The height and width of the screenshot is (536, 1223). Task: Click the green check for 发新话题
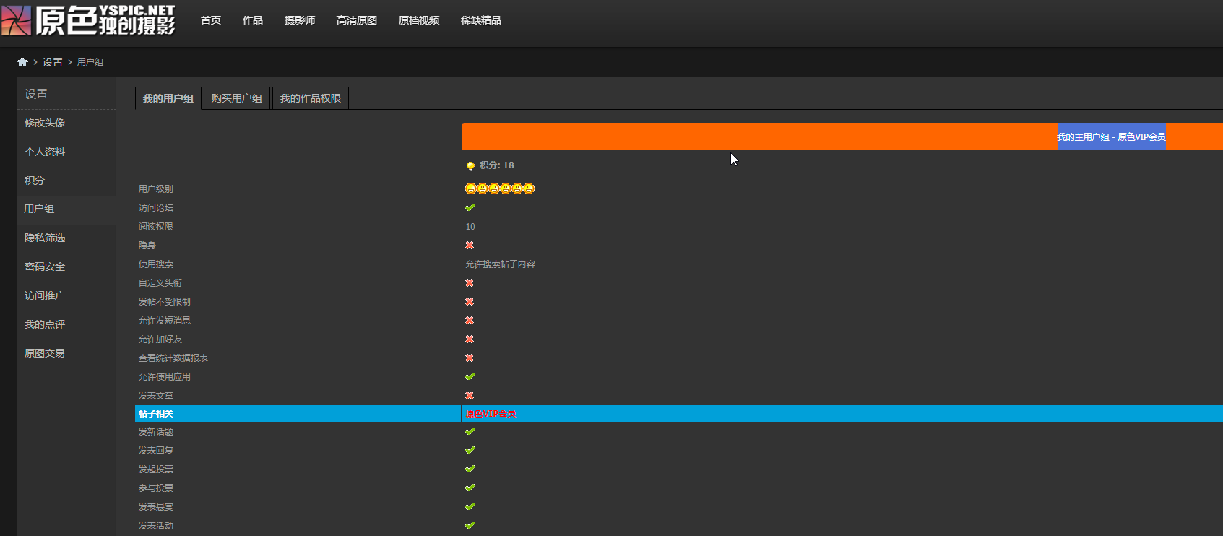470,431
